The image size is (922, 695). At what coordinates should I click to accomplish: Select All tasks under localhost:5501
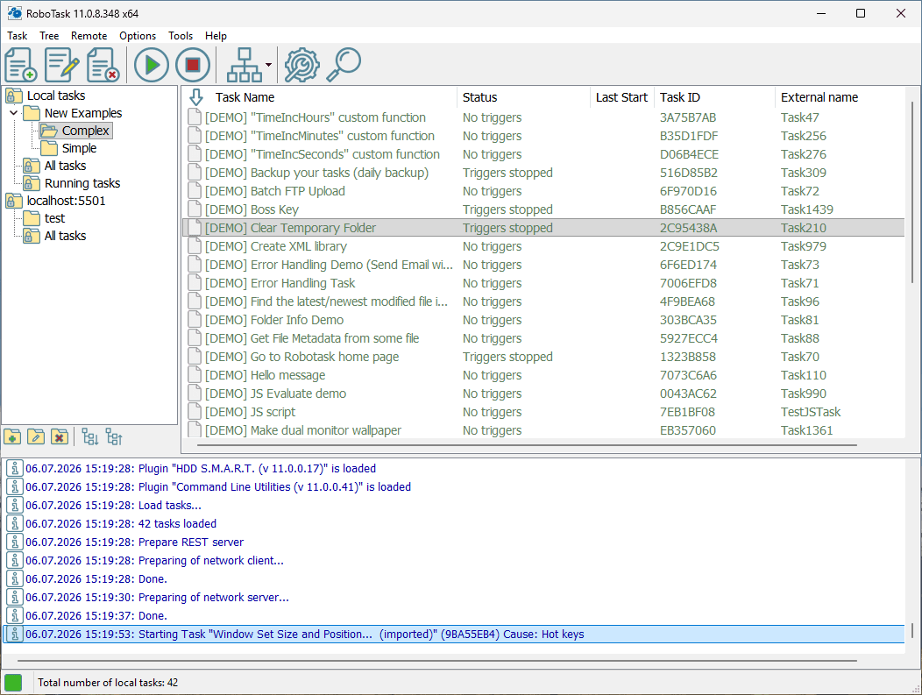click(x=65, y=236)
